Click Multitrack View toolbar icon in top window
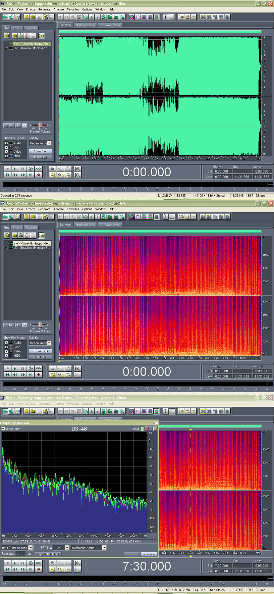 tap(11, 17)
